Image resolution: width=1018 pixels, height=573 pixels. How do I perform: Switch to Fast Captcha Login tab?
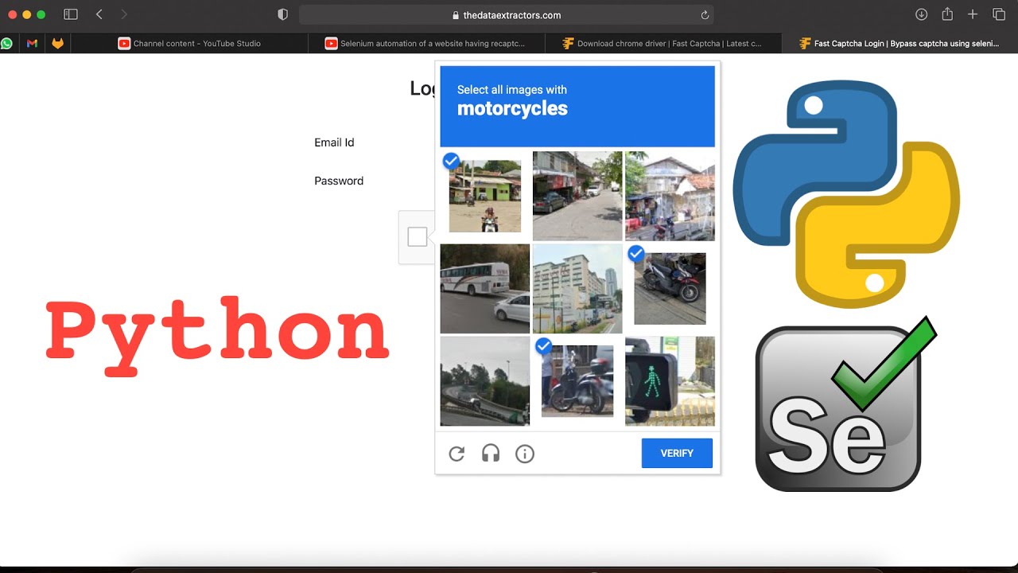tap(899, 44)
